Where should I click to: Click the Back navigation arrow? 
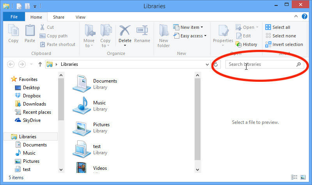11,64
